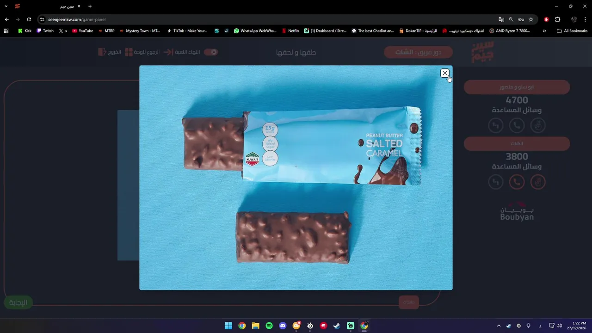The image size is (592, 333).
Task: Use second team's phone call lifeline
Action: coord(517,182)
